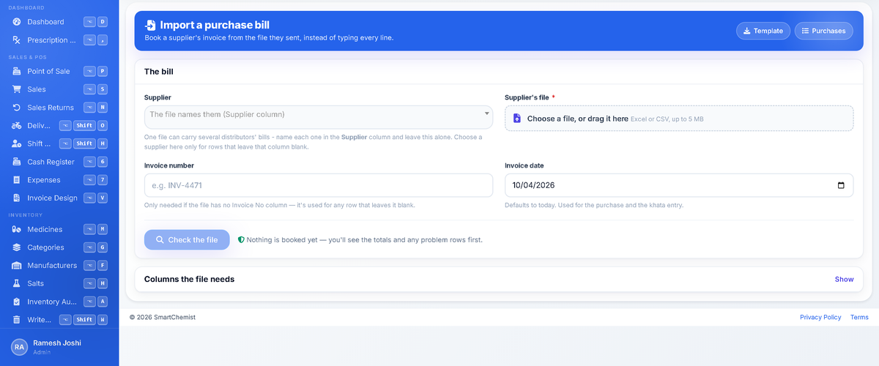Click the Purchases button
This screenshot has height=366, width=879.
point(823,31)
